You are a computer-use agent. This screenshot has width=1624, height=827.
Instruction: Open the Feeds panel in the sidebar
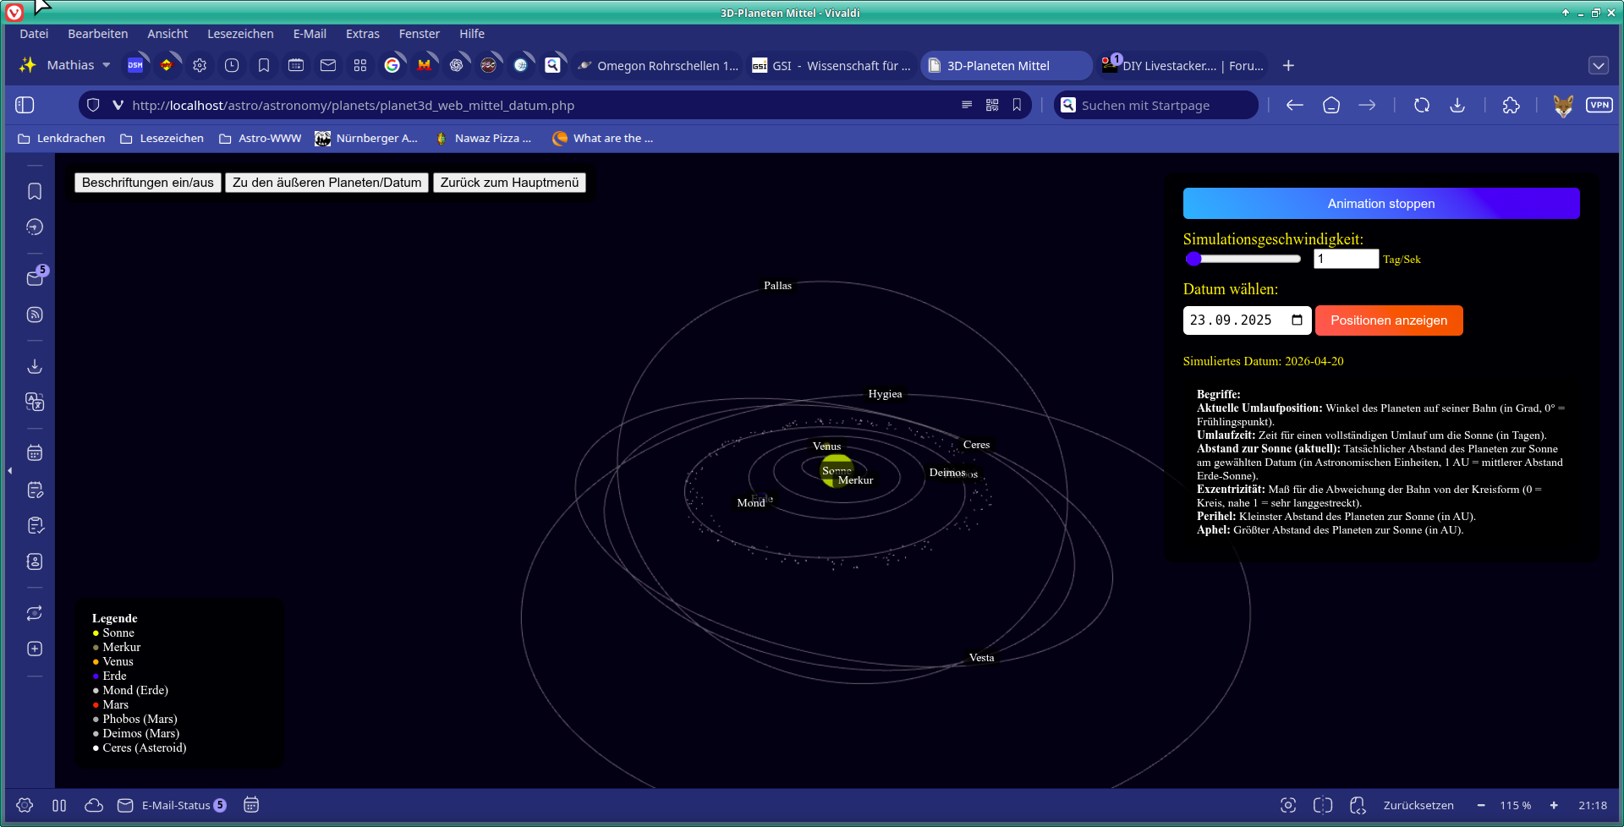[35, 315]
